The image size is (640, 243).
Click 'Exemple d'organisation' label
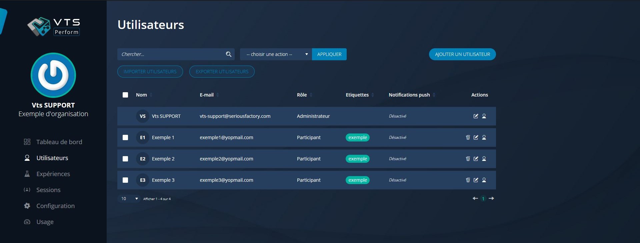[x=53, y=114]
